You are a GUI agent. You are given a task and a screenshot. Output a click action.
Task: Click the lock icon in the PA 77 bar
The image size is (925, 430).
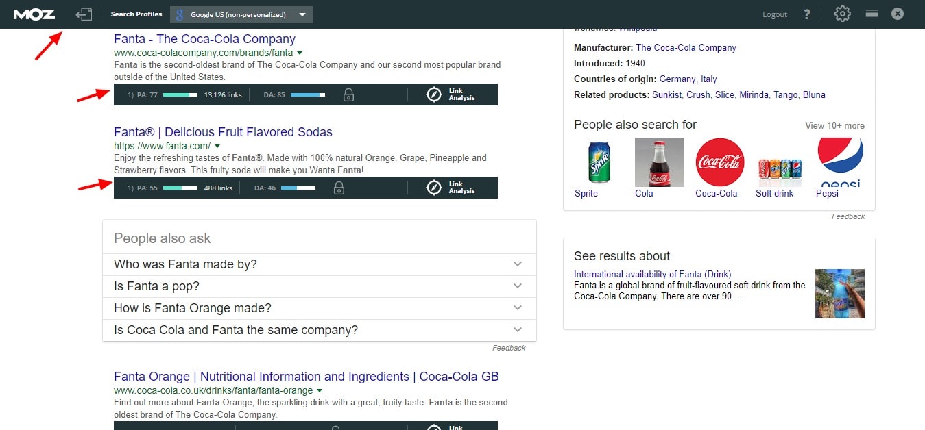(348, 94)
